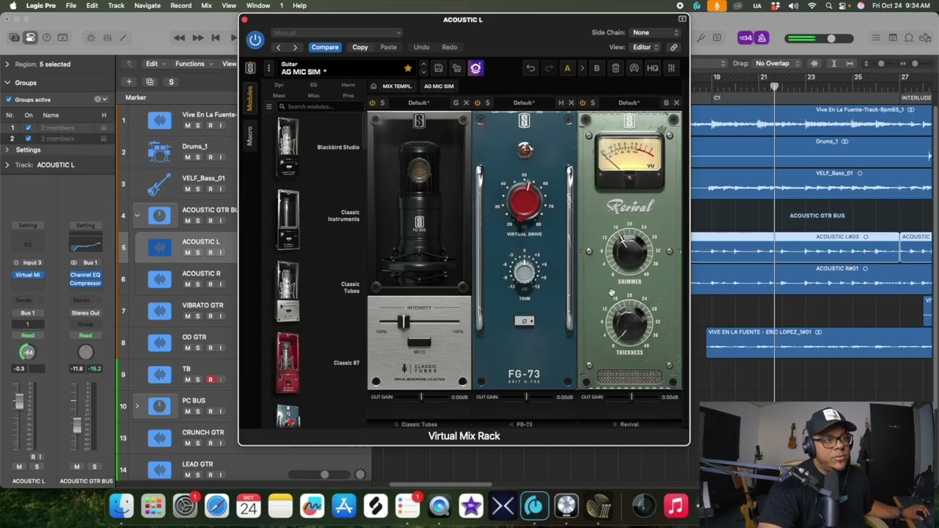
Task: Open the purple eye assistant icon
Action: (475, 68)
